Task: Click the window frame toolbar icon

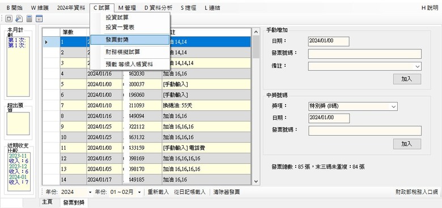Action: coord(8,19)
